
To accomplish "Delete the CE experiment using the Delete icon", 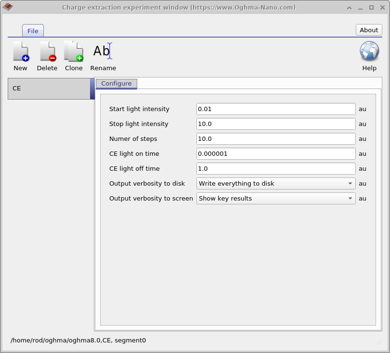I will coord(47,55).
